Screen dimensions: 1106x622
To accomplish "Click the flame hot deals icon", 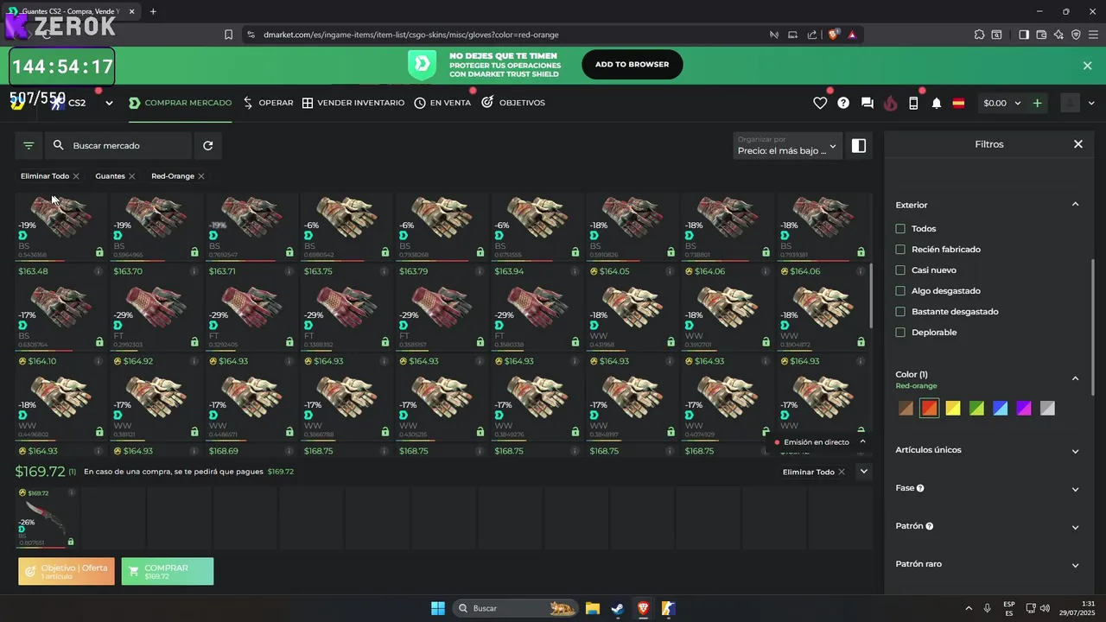I will (890, 103).
